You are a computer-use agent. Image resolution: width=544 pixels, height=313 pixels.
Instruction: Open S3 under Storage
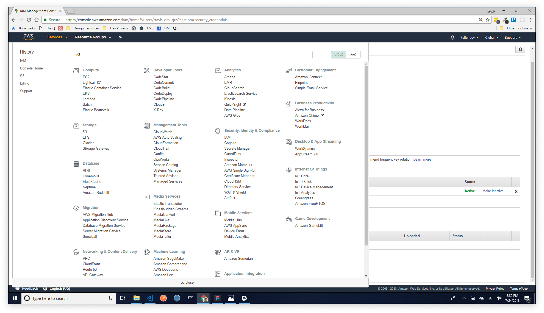point(85,132)
